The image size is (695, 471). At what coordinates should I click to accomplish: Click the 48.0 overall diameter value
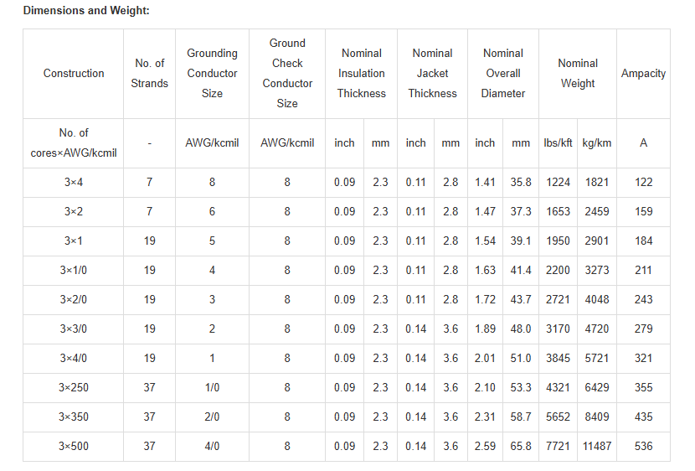521,329
